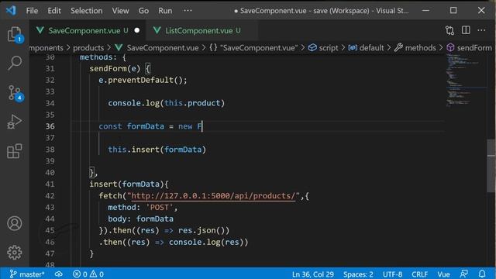Screen dimensions: 496x279
Task: Click 'e.preventDefault();' on line 32
Action: point(143,80)
